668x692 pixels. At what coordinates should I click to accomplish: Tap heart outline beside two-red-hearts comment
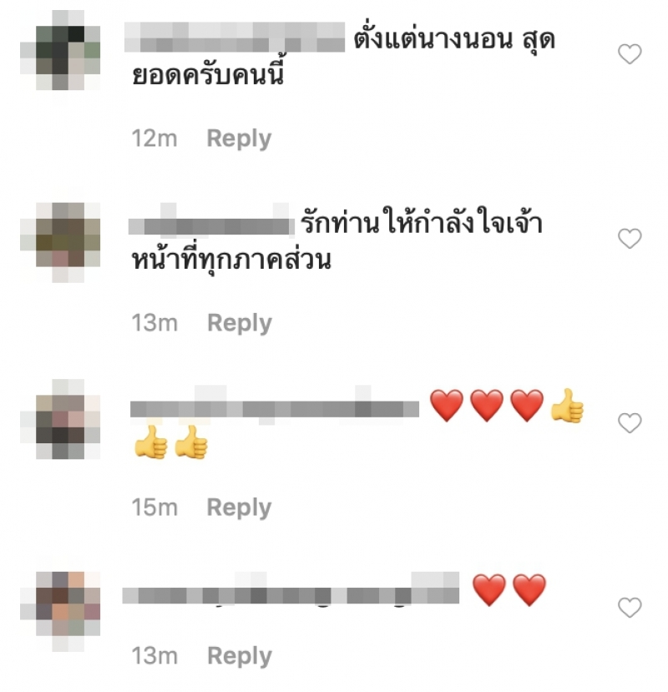pos(630,608)
